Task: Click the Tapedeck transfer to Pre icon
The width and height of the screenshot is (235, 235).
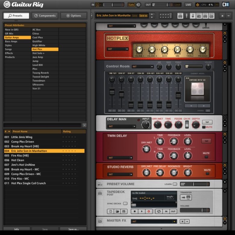Action: [186, 197]
